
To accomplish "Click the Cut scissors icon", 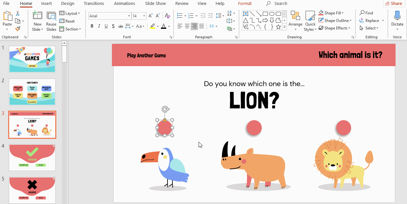I will coord(18,13).
